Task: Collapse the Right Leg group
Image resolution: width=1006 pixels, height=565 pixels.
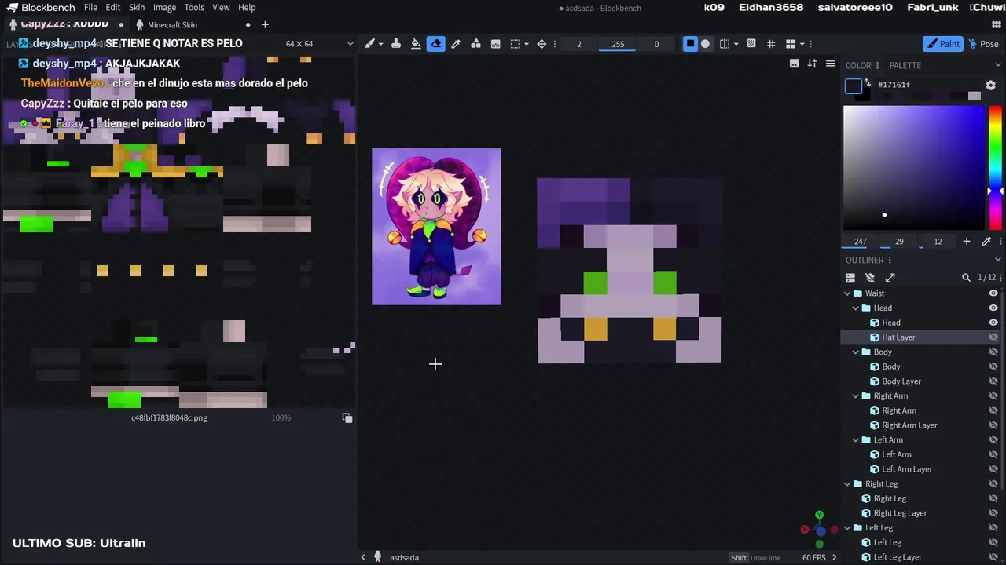Action: (x=847, y=484)
